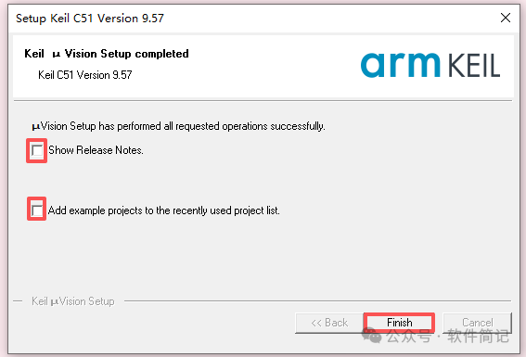526x357 pixels.
Task: Click the blue arm logo
Action: click(x=400, y=65)
